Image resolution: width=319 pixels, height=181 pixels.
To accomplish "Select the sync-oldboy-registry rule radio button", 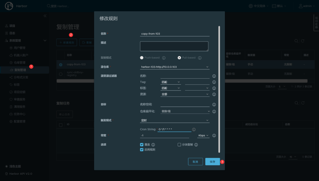I will [x=61, y=74].
